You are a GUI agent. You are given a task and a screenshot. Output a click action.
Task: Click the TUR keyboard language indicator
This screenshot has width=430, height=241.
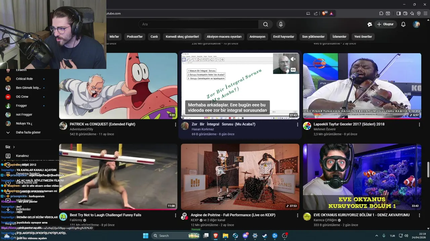point(392,236)
